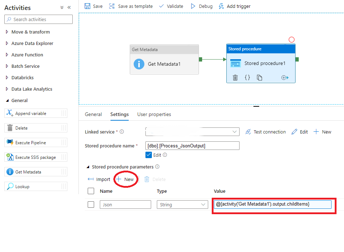Click the panel resize handle below canvas

pyautogui.click(x=256, y=106)
